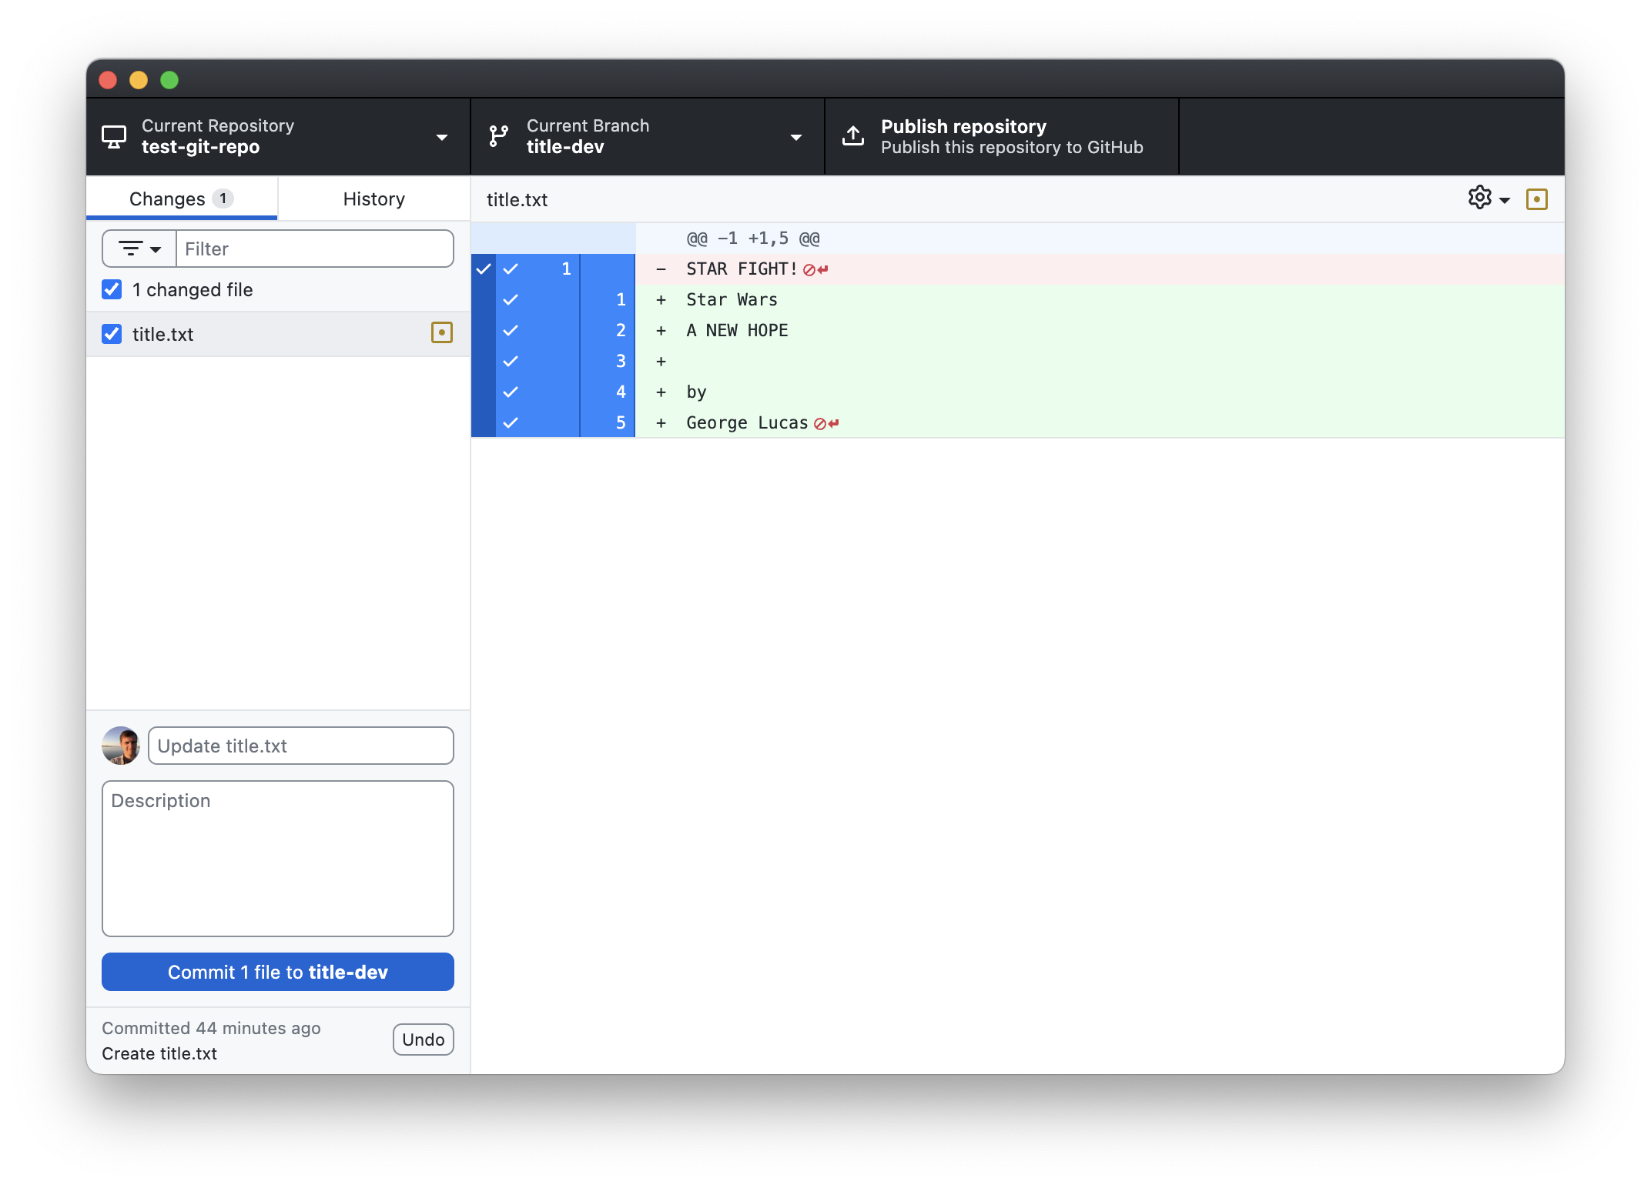Deselect the removed line 'STAR FIGHT!'
The width and height of the screenshot is (1651, 1188).
(x=539, y=269)
